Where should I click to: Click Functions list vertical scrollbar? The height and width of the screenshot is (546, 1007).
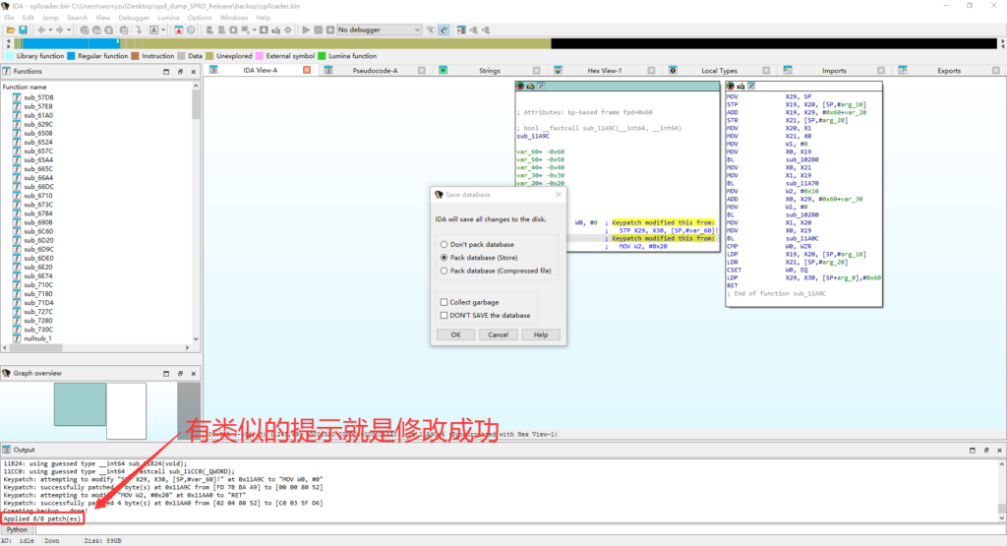pyautogui.click(x=196, y=212)
